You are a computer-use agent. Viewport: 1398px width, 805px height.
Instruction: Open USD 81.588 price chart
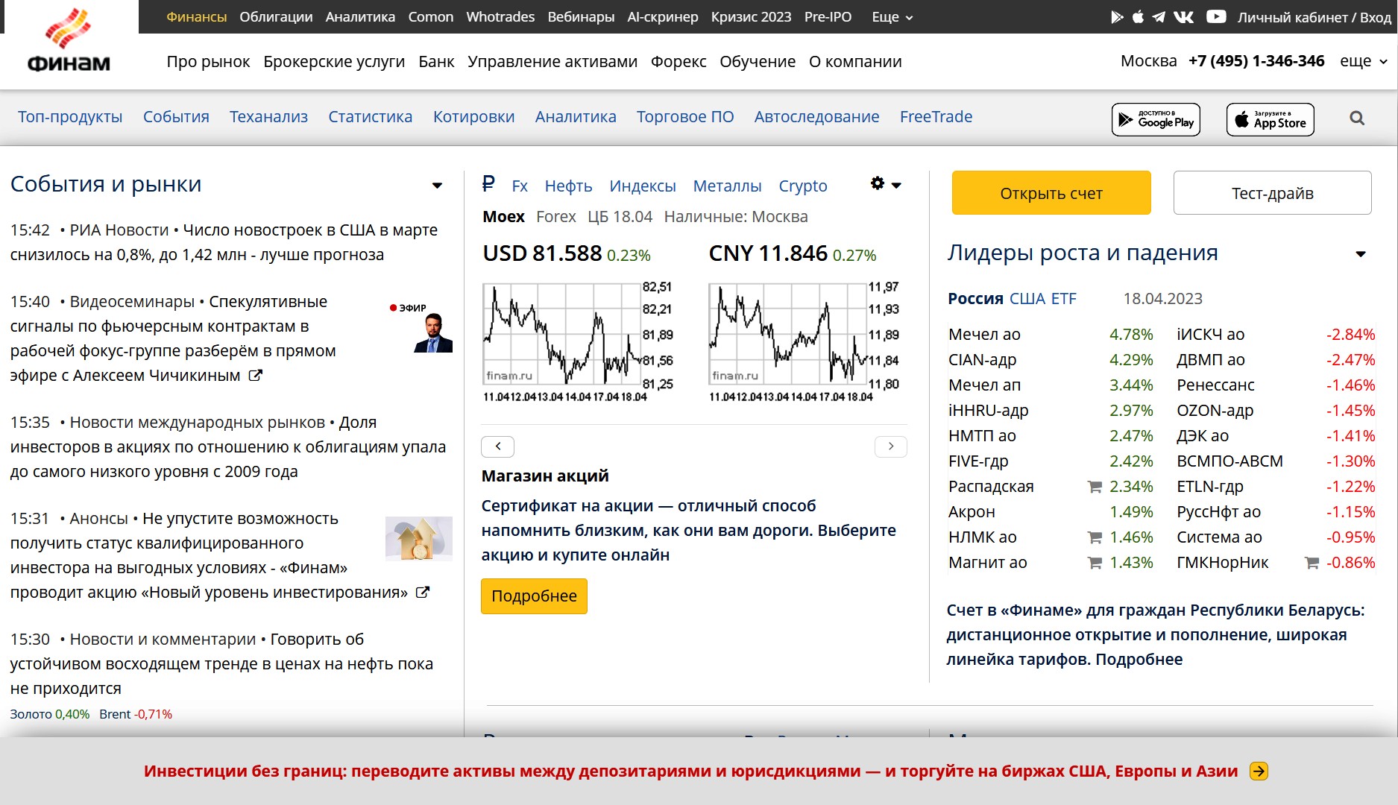(x=579, y=342)
